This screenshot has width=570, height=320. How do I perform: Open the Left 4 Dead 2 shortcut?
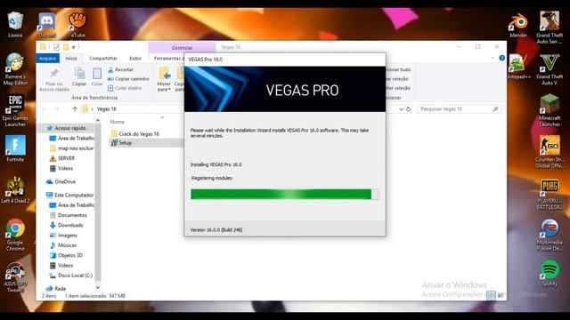[x=15, y=189]
